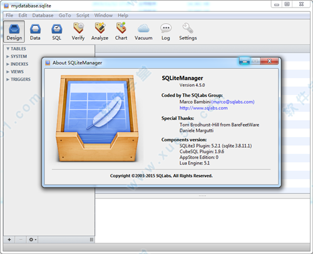The width and height of the screenshot is (313, 254).
Task: Expand the VIEWS tree section
Action: pyautogui.click(x=8, y=72)
